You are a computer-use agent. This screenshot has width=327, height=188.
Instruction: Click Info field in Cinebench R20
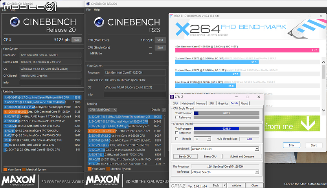click(50, 83)
